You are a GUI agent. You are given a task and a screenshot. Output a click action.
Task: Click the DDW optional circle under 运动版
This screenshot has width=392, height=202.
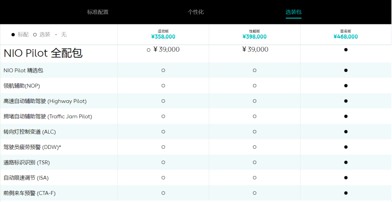click(163, 147)
